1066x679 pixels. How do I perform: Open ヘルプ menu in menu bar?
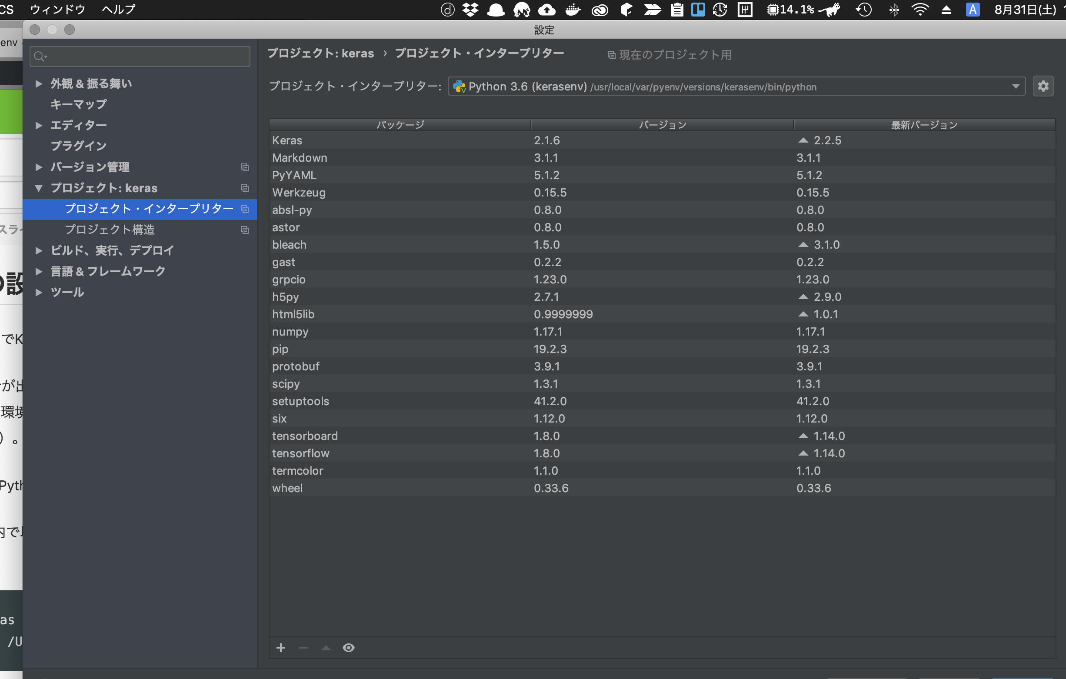(119, 9)
